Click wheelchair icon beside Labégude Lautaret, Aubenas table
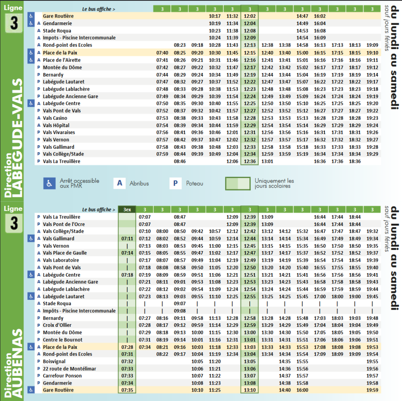This screenshot has width=402, height=401. [31, 297]
